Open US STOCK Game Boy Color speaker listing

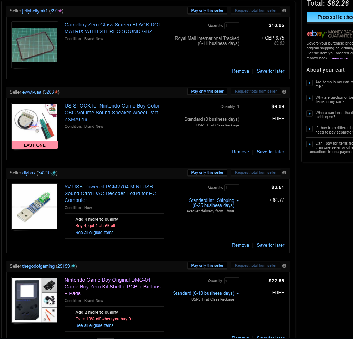[x=112, y=113]
